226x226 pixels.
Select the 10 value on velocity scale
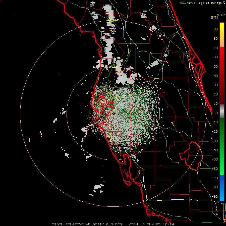click(216, 104)
